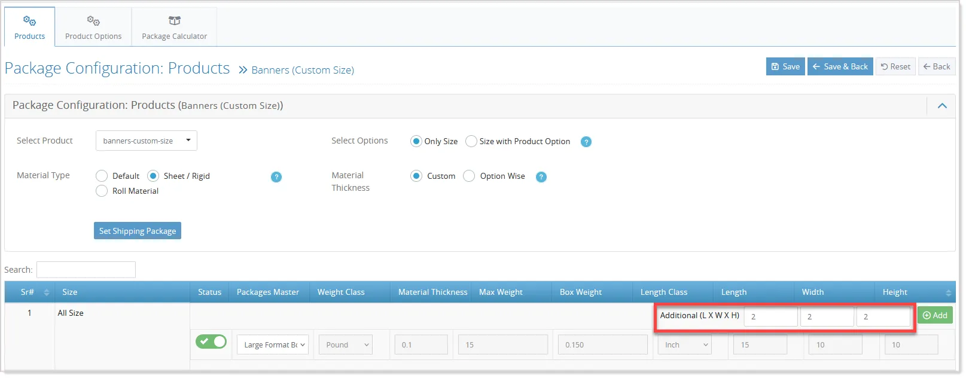Choose the Default material type
The height and width of the screenshot is (378, 966).
(102, 176)
